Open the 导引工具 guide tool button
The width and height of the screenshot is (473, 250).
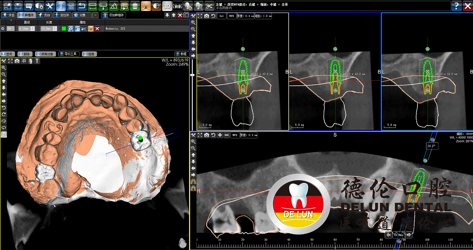tap(69, 54)
